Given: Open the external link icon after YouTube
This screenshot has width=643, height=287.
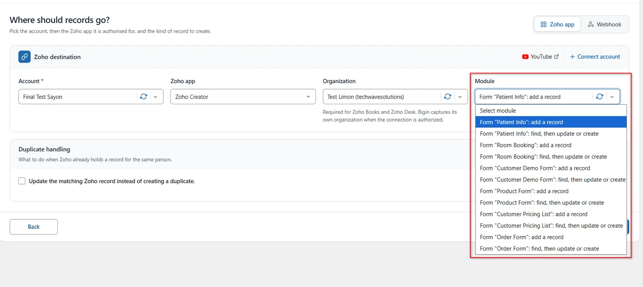Looking at the screenshot, I should tap(556, 57).
